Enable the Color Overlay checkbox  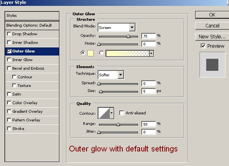click(9, 103)
